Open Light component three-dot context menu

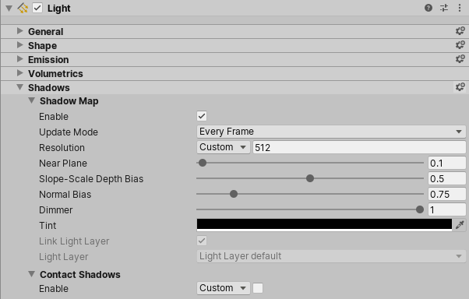pyautogui.click(x=460, y=8)
